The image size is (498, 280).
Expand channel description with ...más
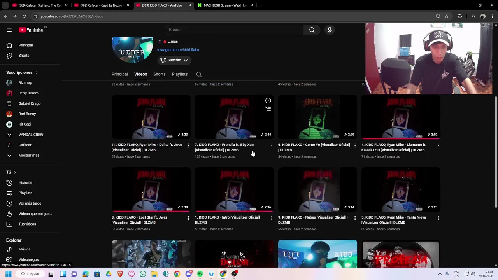[x=173, y=42]
